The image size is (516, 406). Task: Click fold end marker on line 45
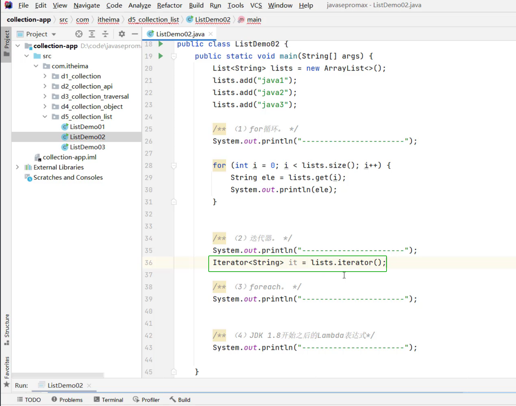[x=174, y=372]
